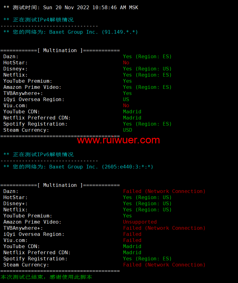Click IPv6 Steam Currency Failed result
This screenshot has height=283, width=238.
pos(164,265)
